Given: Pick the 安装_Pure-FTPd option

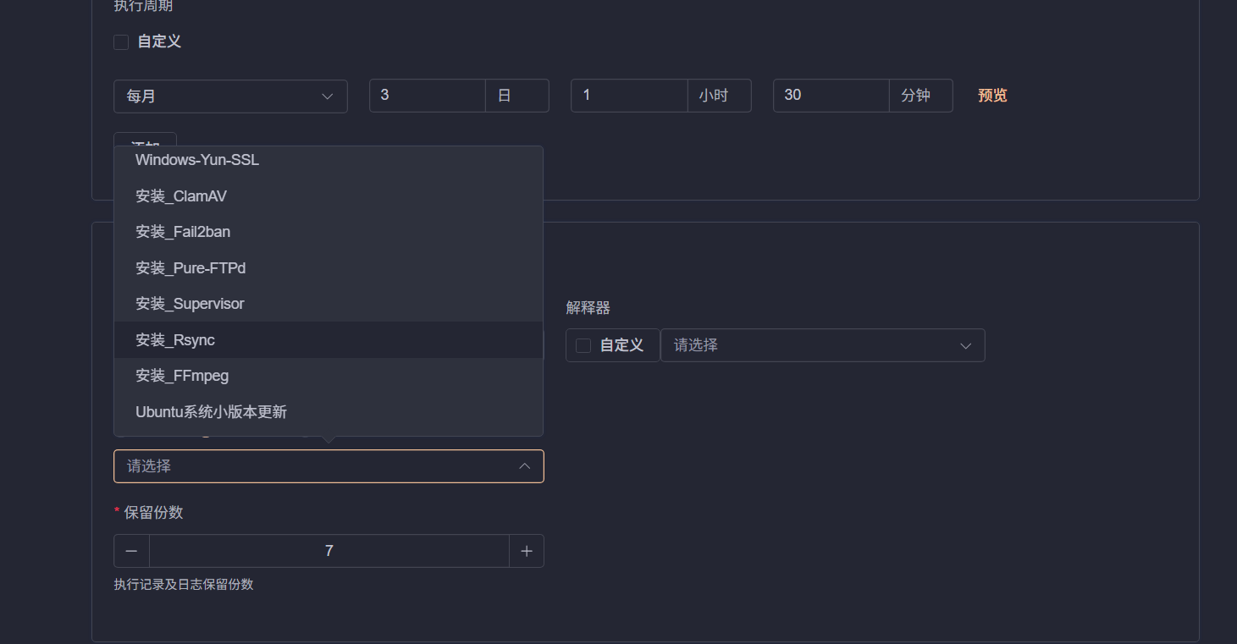Looking at the screenshot, I should [x=191, y=268].
